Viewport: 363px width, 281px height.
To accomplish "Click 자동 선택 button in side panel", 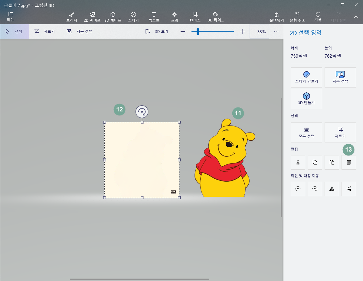I will [x=340, y=77].
